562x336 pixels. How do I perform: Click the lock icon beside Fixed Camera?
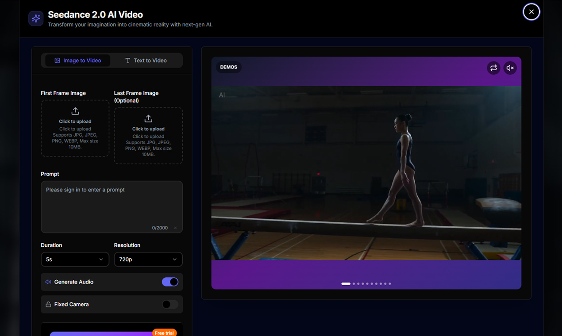(x=48, y=304)
